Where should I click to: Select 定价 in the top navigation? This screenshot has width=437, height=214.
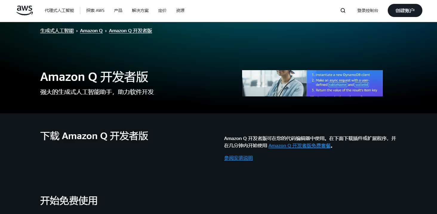(x=162, y=10)
